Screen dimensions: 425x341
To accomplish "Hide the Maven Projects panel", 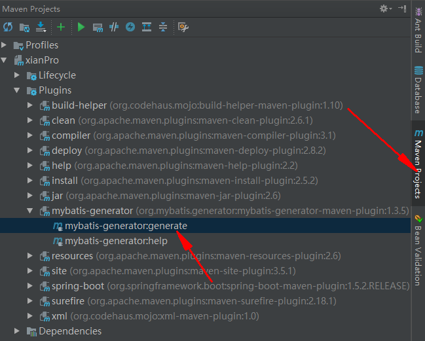I will (402, 9).
